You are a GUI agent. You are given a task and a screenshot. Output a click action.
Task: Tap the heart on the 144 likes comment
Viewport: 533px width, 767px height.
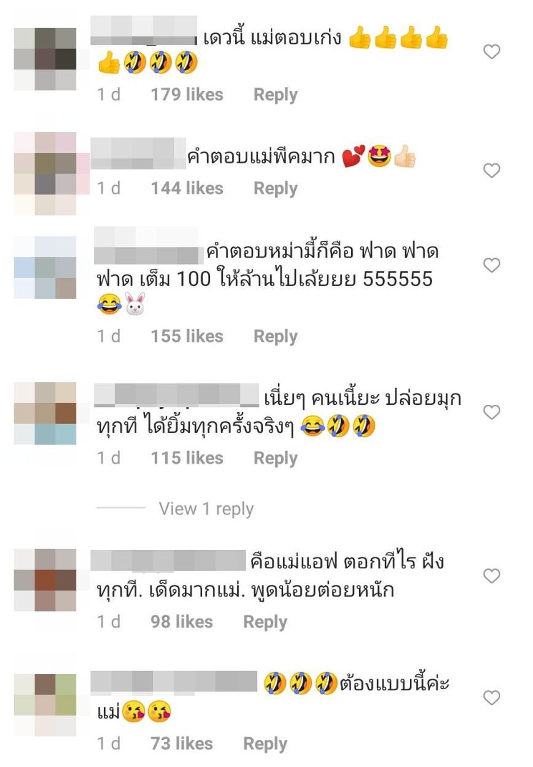click(491, 170)
